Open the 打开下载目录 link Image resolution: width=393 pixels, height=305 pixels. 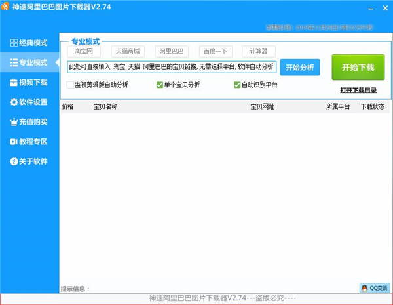358,91
